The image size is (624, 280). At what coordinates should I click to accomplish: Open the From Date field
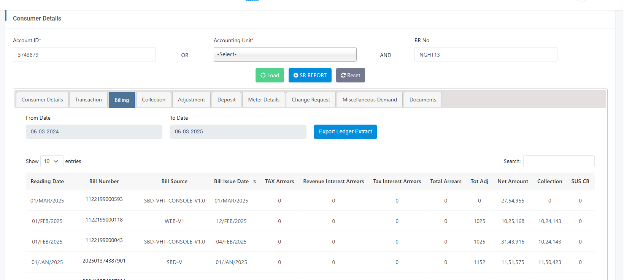pos(94,132)
